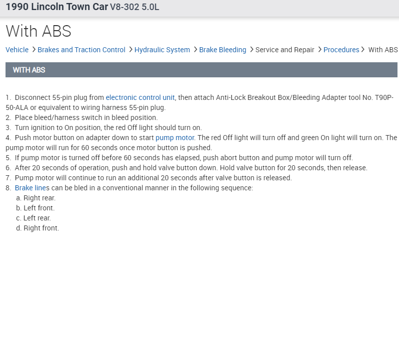Open the Procedures breadcrumb link
399x349 pixels.
click(341, 50)
